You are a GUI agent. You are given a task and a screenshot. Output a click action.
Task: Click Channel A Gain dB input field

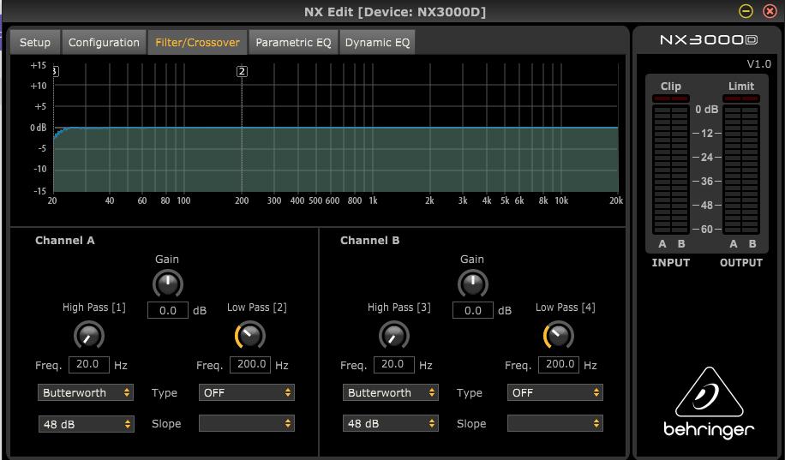(168, 310)
